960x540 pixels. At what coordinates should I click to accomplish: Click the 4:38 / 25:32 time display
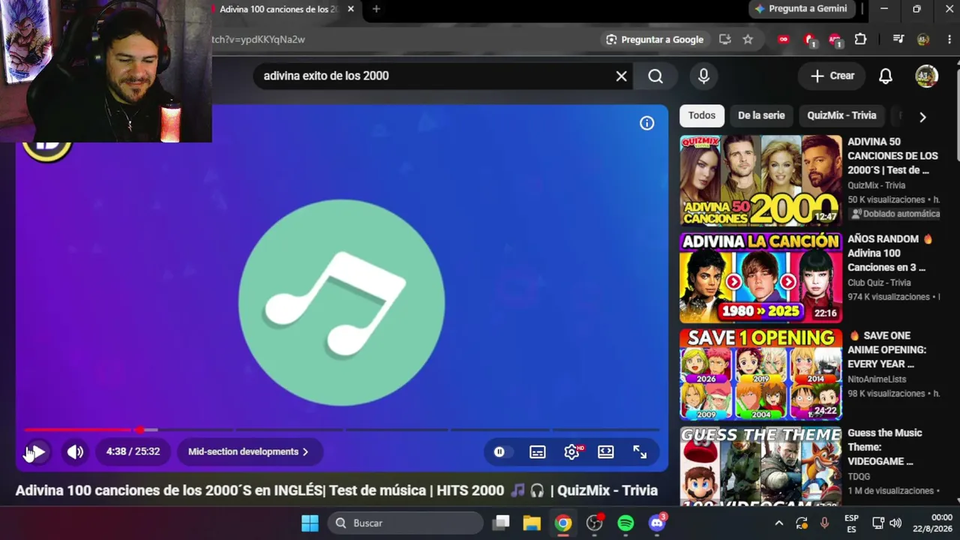point(133,451)
